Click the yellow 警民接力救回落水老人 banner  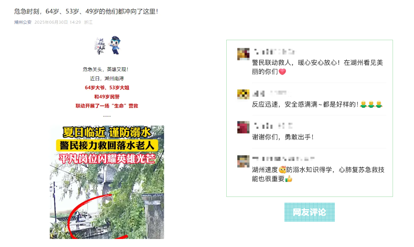click(x=107, y=146)
